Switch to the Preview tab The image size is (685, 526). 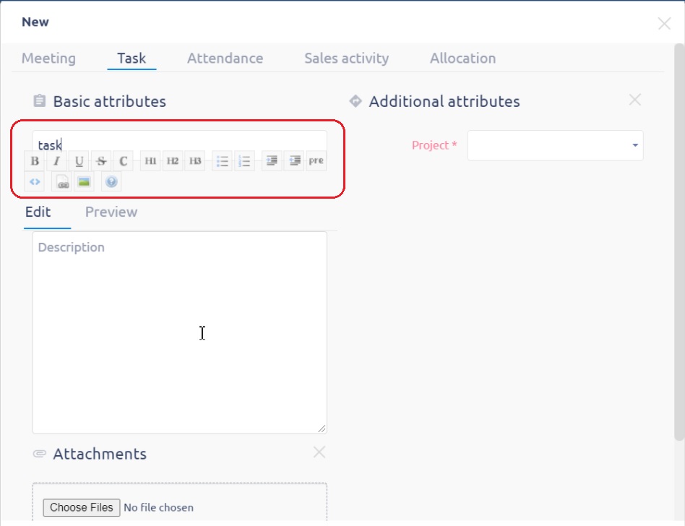coord(111,212)
